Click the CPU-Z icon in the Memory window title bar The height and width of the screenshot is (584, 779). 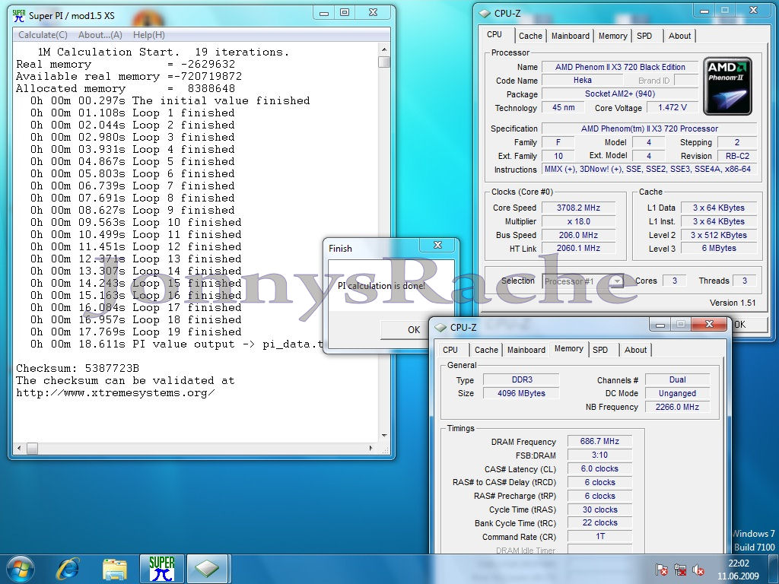tap(440, 327)
